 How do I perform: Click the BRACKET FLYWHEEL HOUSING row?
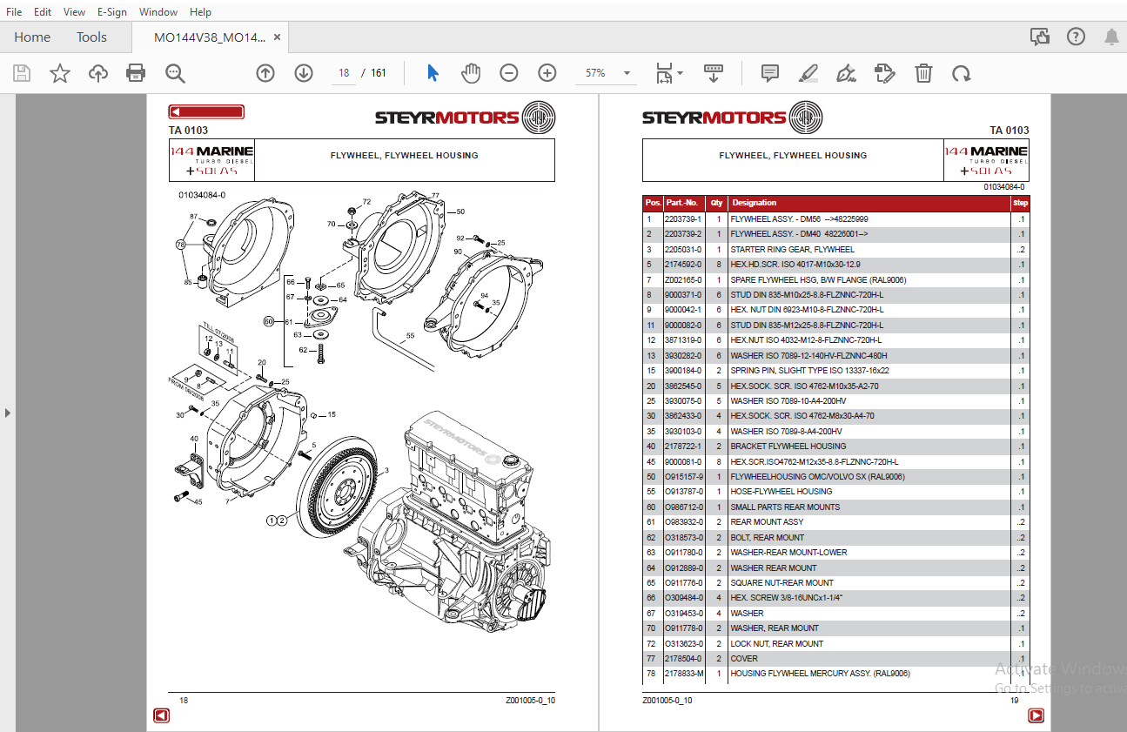(x=835, y=447)
